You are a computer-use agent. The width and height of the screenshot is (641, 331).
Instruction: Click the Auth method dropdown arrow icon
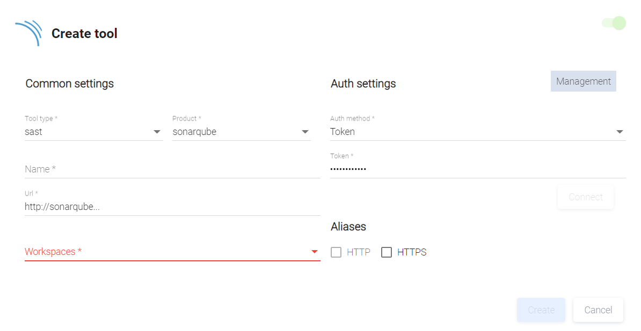point(620,132)
